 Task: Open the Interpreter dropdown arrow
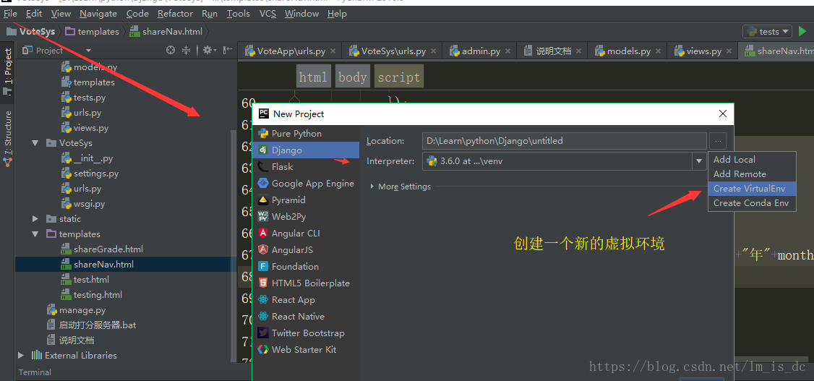699,161
